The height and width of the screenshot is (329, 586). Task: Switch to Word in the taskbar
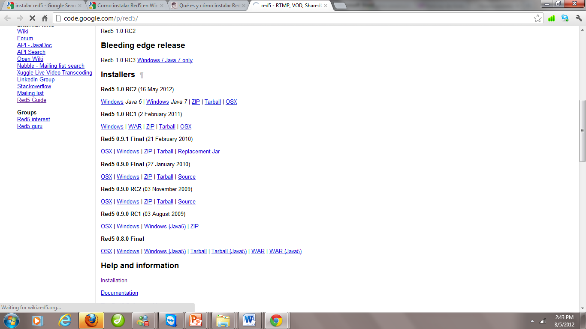[250, 320]
